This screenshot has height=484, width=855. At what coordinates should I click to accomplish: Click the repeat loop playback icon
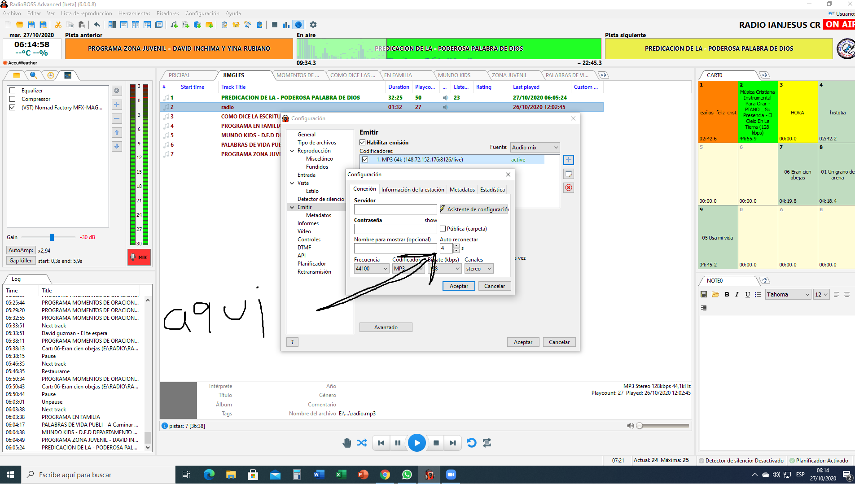click(x=471, y=443)
